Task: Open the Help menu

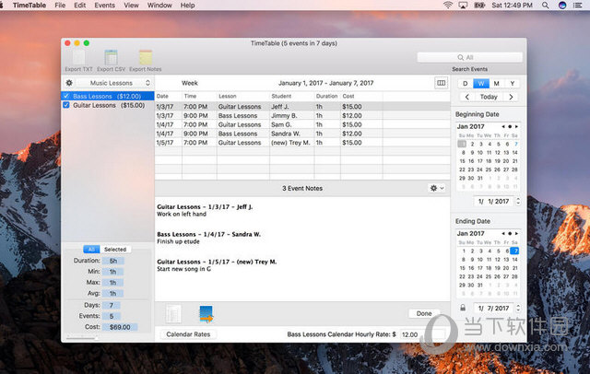Action: (187, 6)
